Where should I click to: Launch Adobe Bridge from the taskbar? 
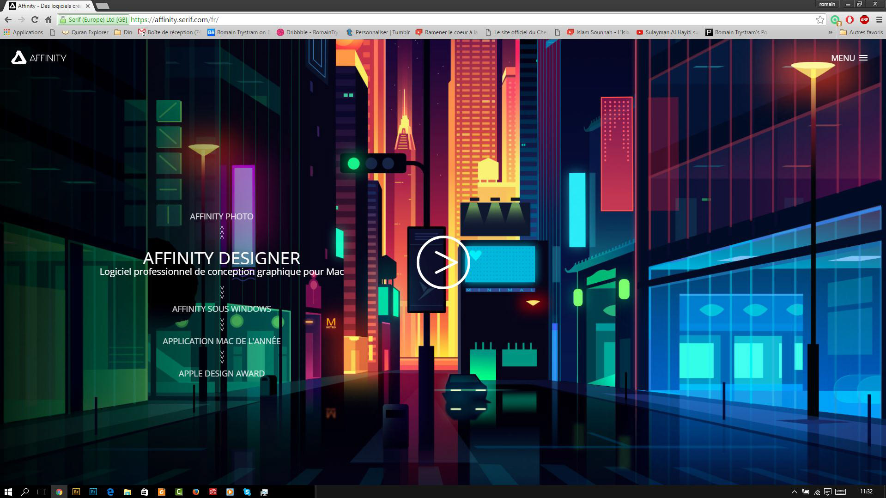(76, 492)
